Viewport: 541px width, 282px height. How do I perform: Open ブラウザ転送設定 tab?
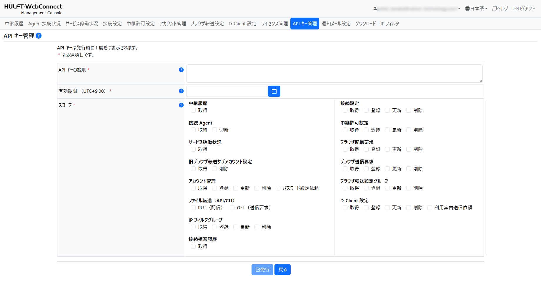pyautogui.click(x=207, y=24)
